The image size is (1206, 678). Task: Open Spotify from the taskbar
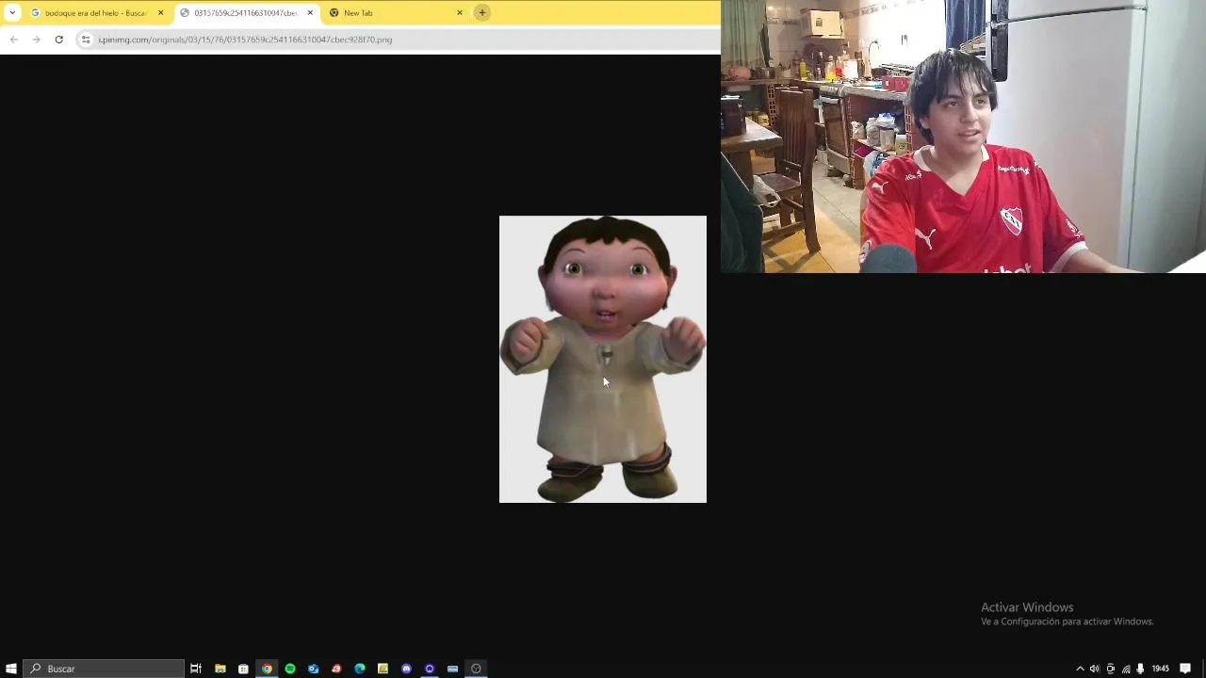click(290, 669)
